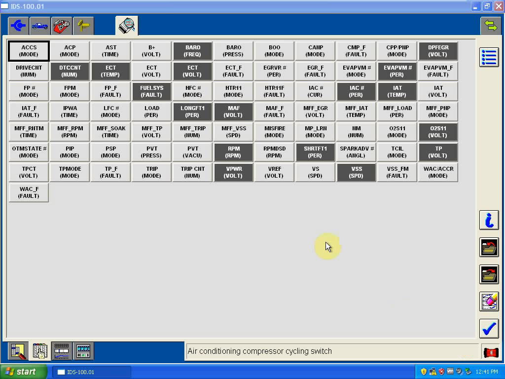Image resolution: width=505 pixels, height=379 pixels.
Task: Deselect the SHRTFT1 (PER) parameter
Action: (x=315, y=152)
